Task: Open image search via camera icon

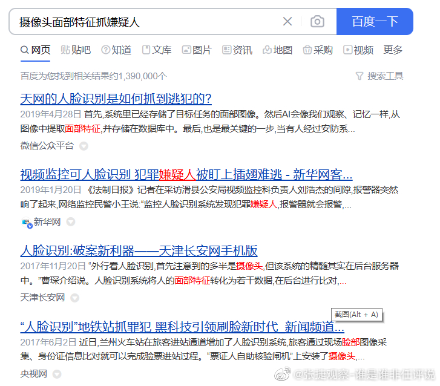Action: click(317, 22)
